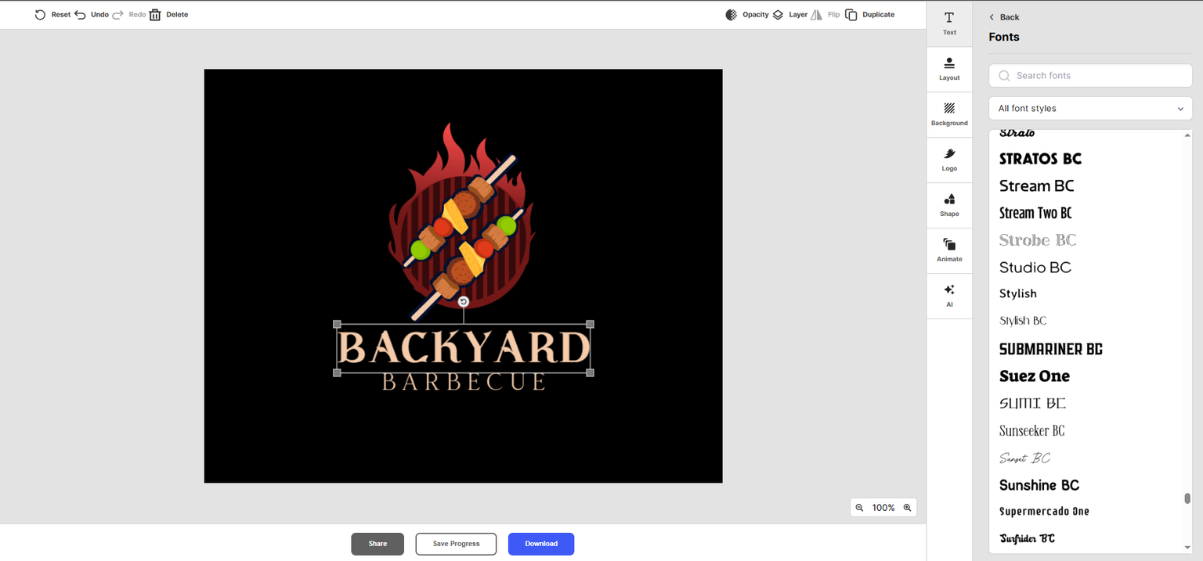Viewport: 1203px width, 561px height.
Task: Delete the selected text element
Action: (168, 15)
